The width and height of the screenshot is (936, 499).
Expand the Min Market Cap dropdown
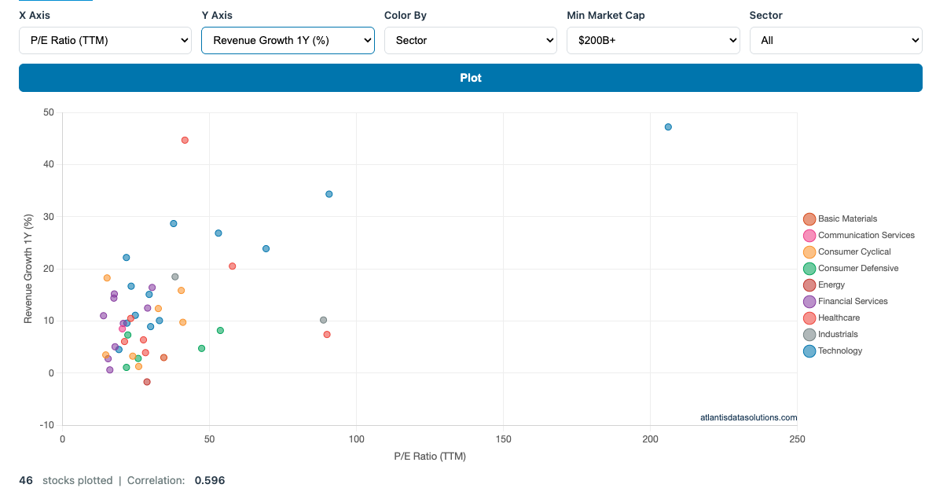653,40
